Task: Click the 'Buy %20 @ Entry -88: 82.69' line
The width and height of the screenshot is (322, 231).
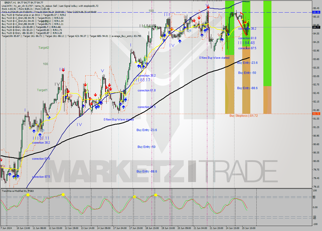Action: 32,33
